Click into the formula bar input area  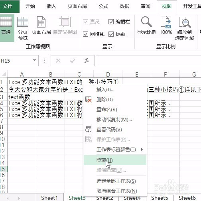(148, 61)
